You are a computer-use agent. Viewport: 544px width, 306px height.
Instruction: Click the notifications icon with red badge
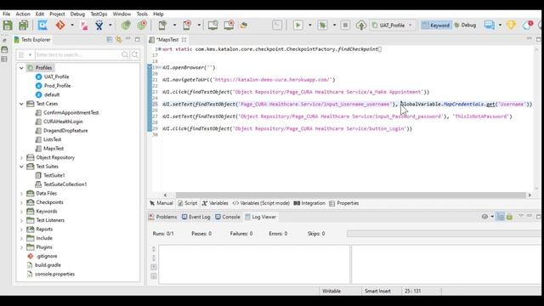click(x=528, y=25)
